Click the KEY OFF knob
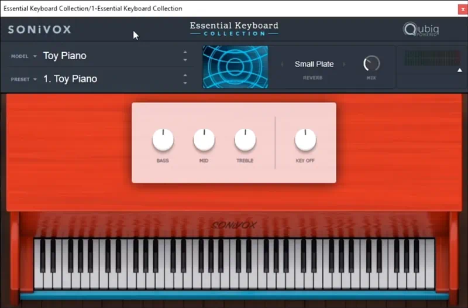This screenshot has height=308, width=468. [x=305, y=140]
